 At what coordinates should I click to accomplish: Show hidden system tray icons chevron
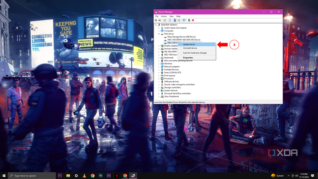[x=289, y=176]
